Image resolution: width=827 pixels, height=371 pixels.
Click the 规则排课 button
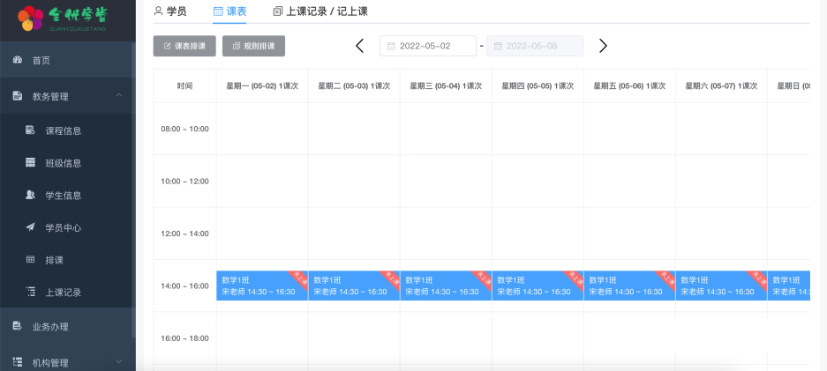[254, 46]
